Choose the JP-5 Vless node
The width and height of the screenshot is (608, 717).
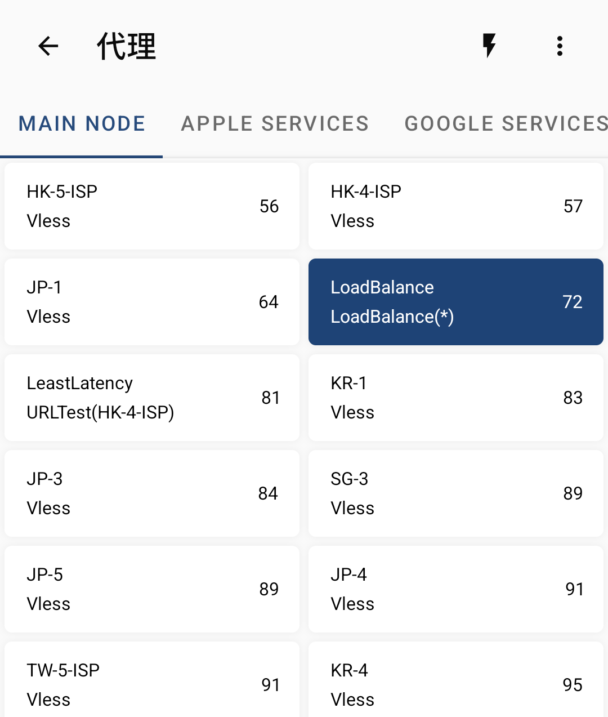tap(152, 589)
